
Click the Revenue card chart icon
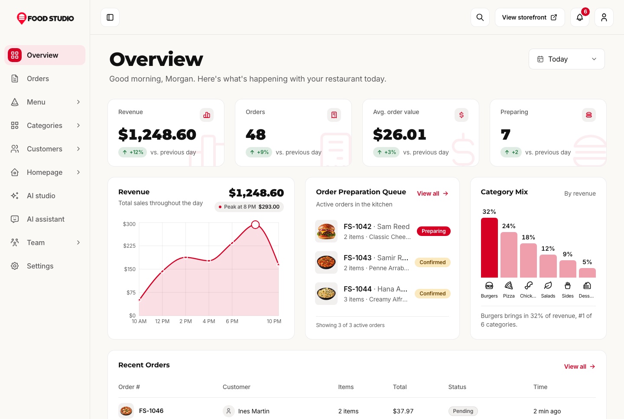pyautogui.click(x=207, y=115)
